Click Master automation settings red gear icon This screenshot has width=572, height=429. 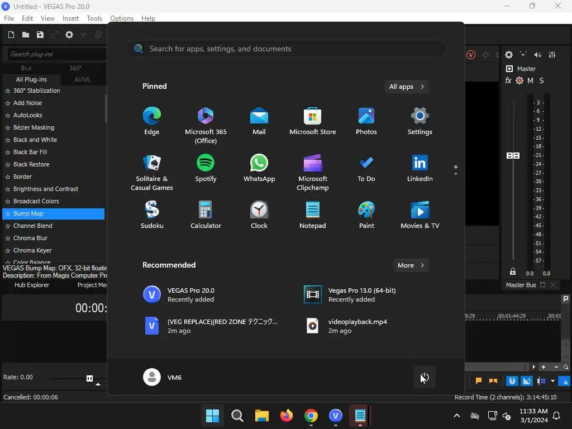point(519,80)
